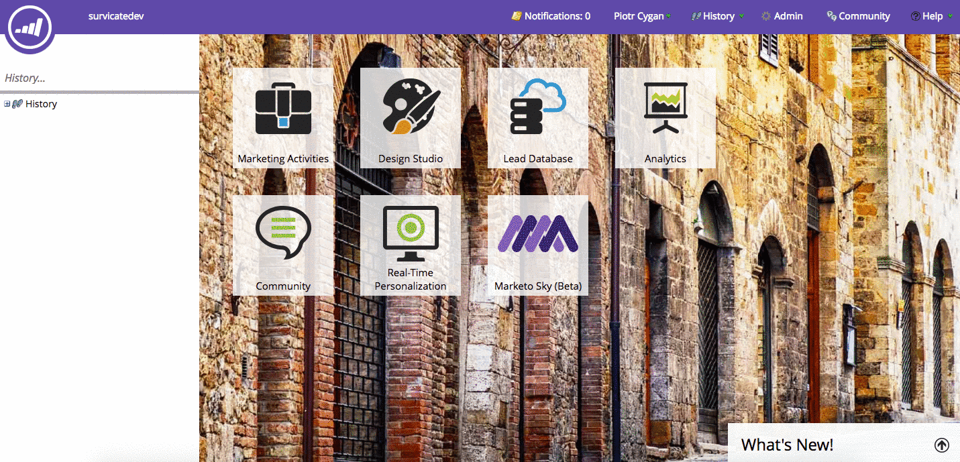960x462 pixels.
Task: Click the Admin gear icon
Action: coord(766,16)
